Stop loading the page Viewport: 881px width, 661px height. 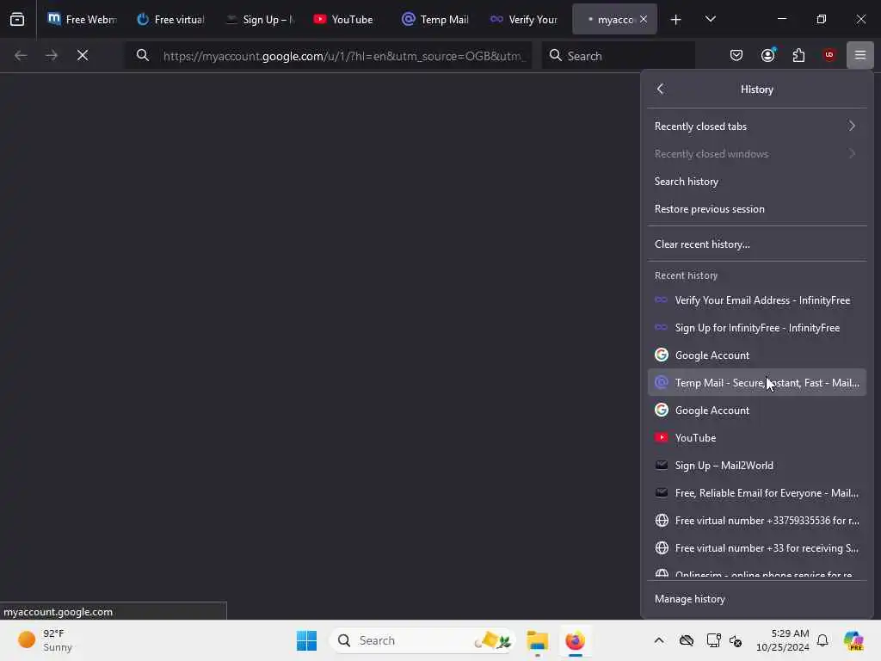[x=83, y=55]
